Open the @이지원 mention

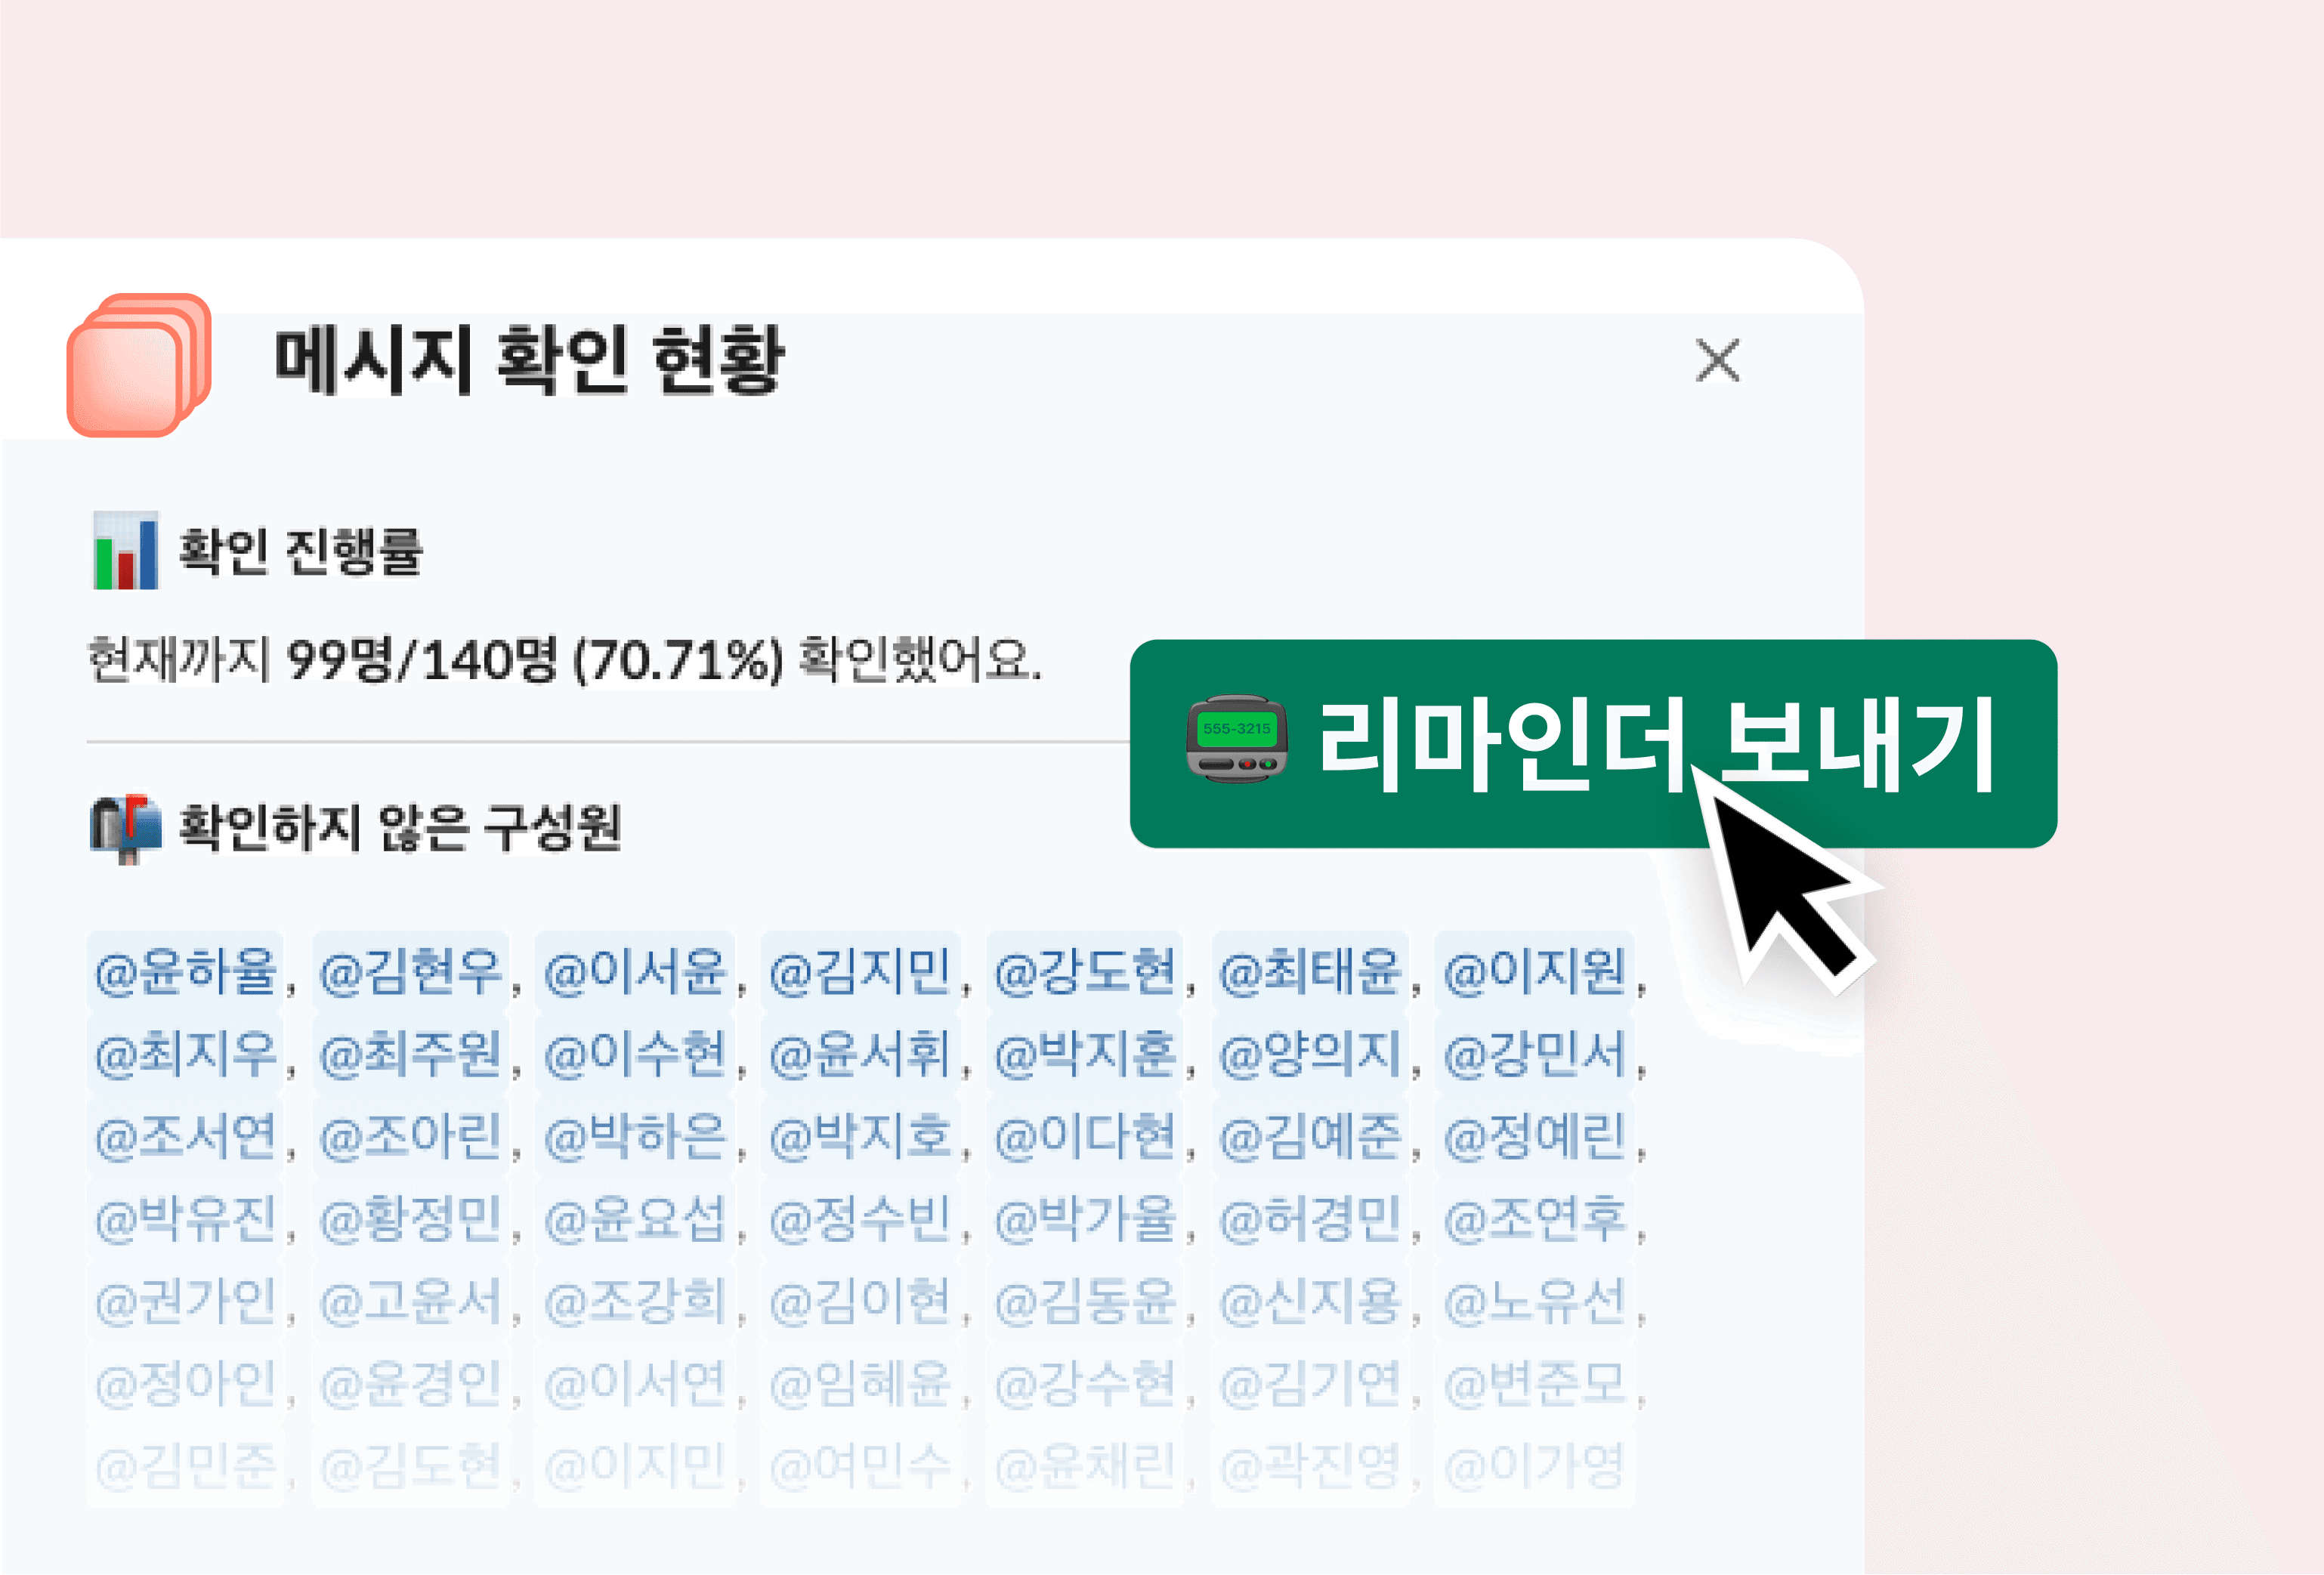click(1534, 971)
